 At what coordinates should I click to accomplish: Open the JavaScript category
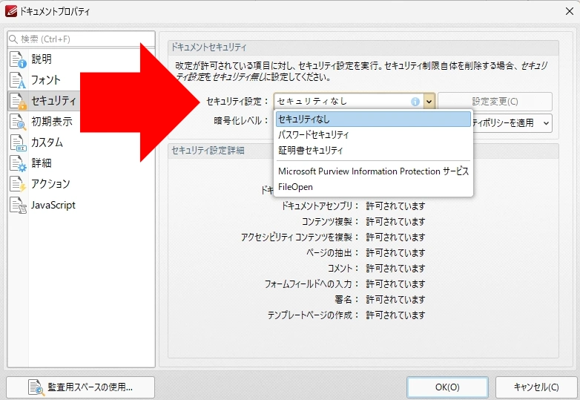pyautogui.click(x=81, y=205)
